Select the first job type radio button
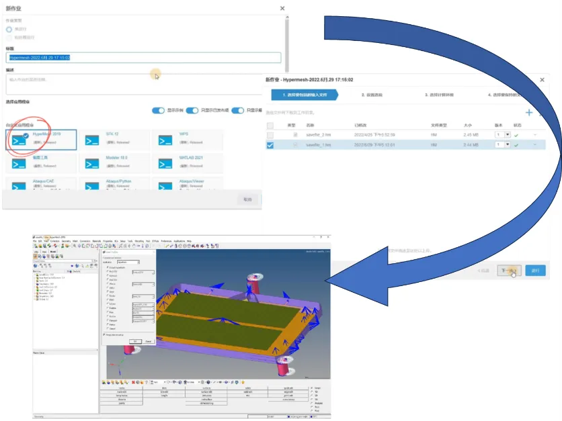562x421 pixels. (9, 29)
